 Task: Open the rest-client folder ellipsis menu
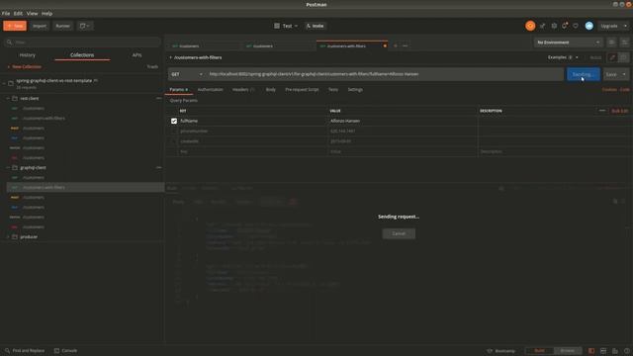coord(158,98)
